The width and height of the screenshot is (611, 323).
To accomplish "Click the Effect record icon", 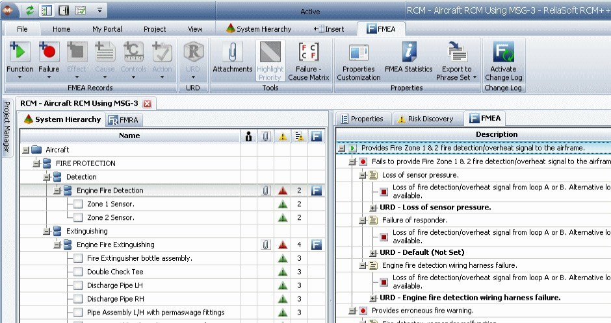I will pos(77,52).
